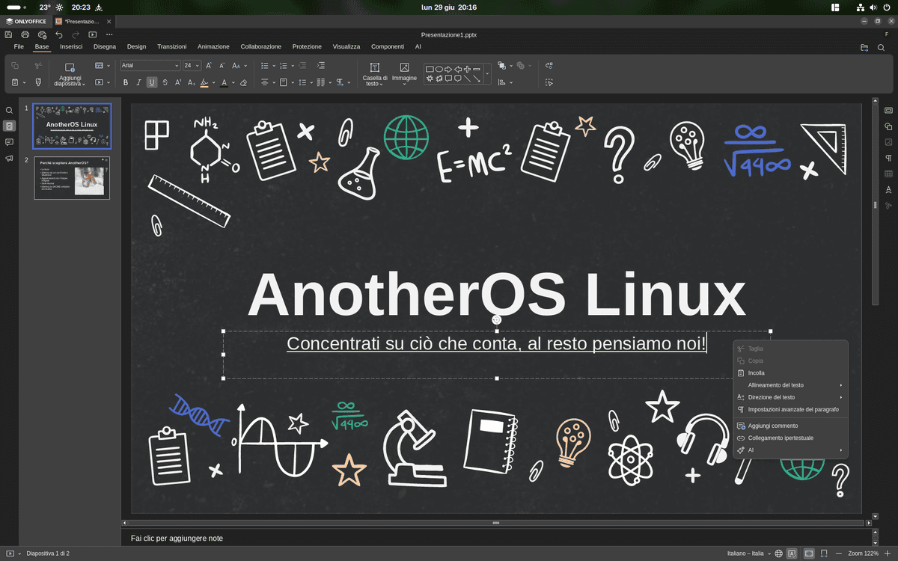Screen dimensions: 898x561
Task: Click the Zoom 122% label
Action: click(x=864, y=554)
